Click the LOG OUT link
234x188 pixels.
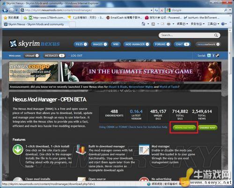pyautogui.click(x=76, y=56)
